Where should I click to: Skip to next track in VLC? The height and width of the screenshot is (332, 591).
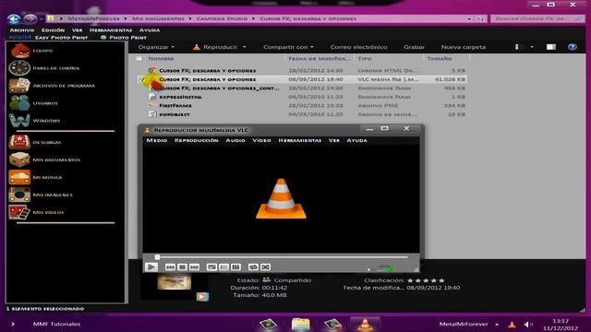[194, 267]
